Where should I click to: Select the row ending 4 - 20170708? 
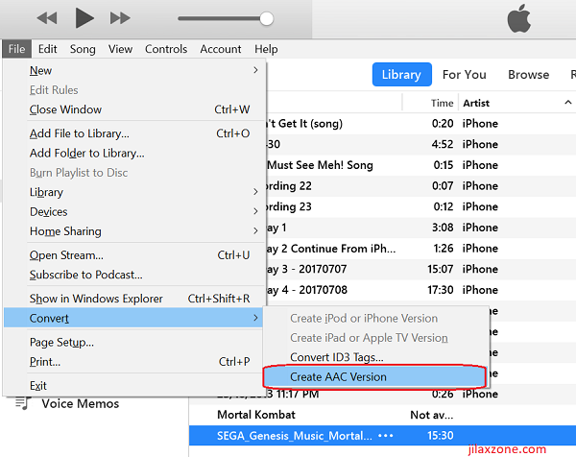point(421,290)
